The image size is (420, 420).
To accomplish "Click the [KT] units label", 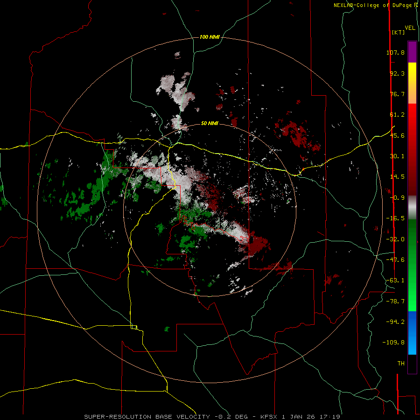I will coord(398,32).
